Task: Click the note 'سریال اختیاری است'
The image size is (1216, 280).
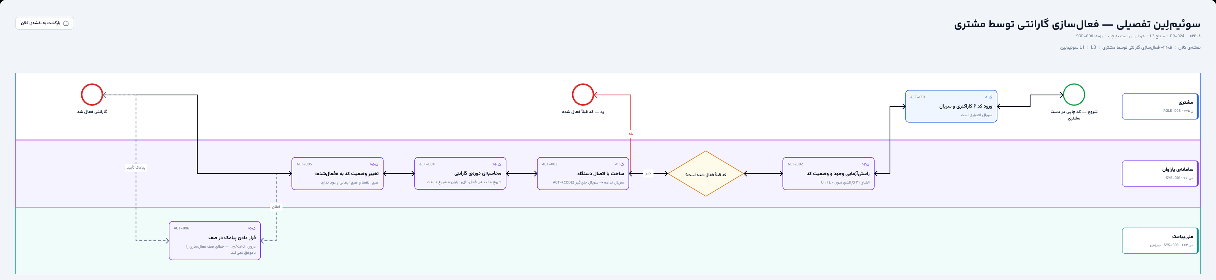Action: [976, 115]
